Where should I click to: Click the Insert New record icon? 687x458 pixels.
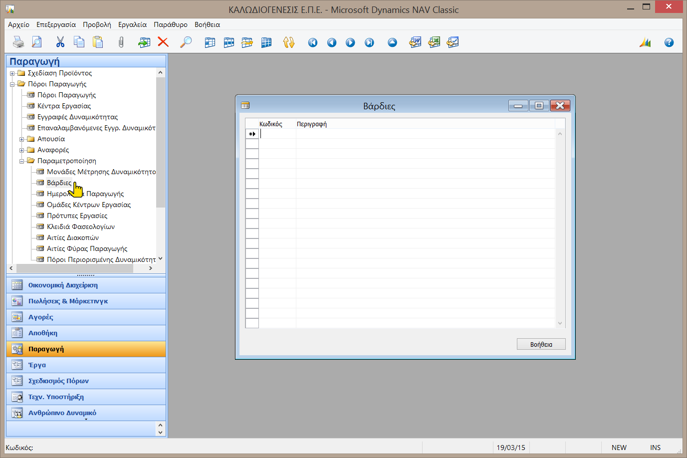point(144,42)
